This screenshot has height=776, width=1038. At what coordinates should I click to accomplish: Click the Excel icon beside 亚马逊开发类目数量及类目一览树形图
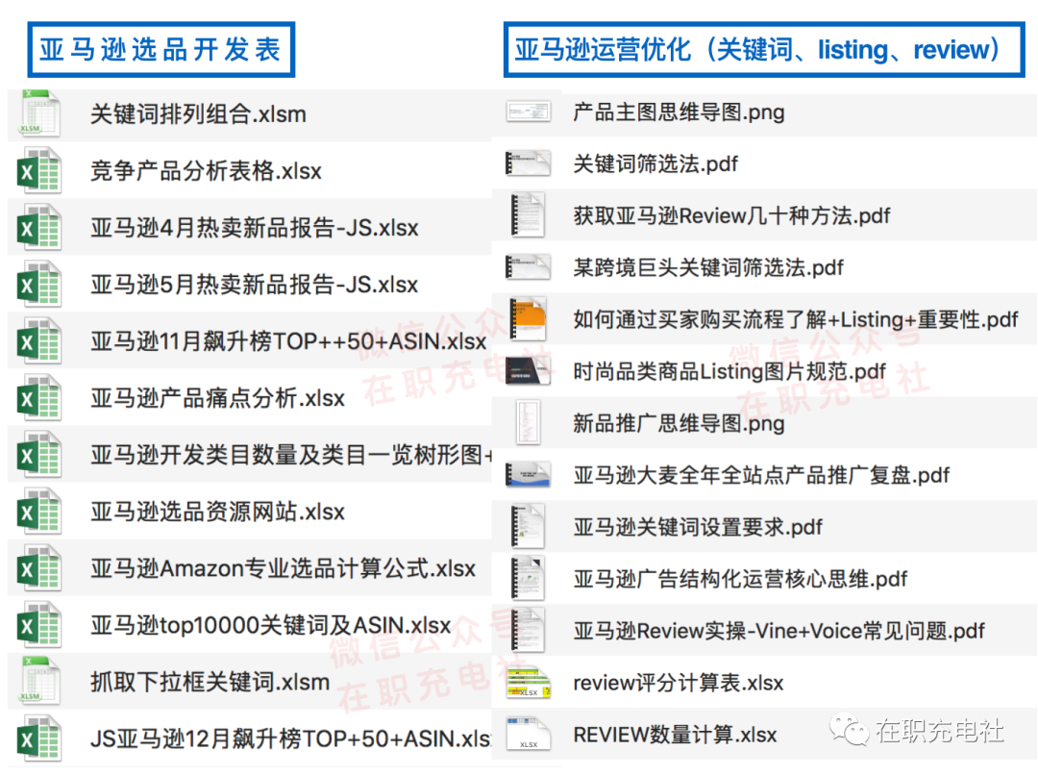(39, 455)
